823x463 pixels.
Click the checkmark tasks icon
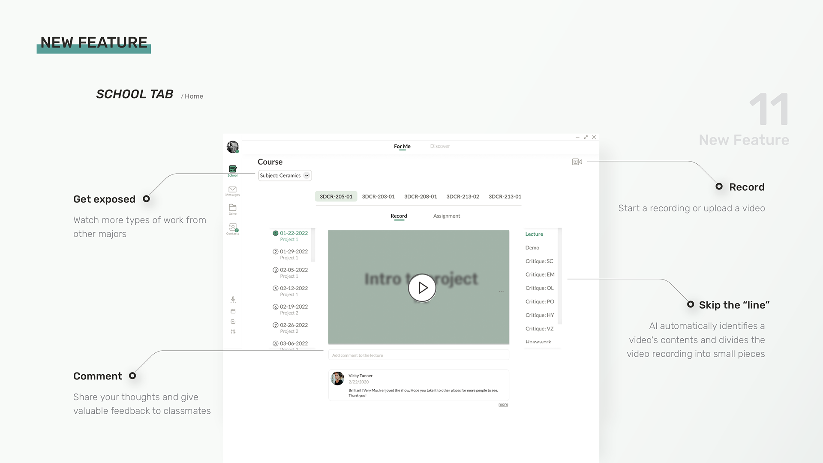(x=233, y=322)
